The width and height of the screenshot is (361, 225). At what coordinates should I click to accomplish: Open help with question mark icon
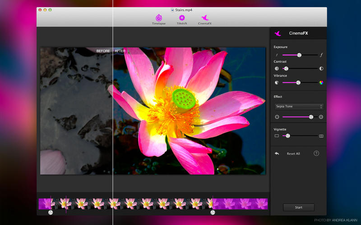click(316, 153)
